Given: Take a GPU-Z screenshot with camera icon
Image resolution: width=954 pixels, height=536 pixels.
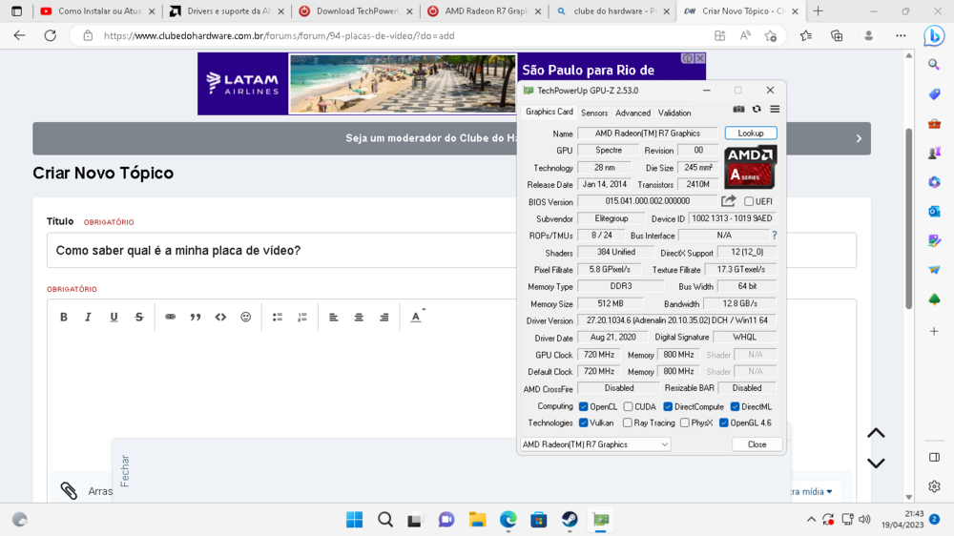Looking at the screenshot, I should tap(738, 110).
